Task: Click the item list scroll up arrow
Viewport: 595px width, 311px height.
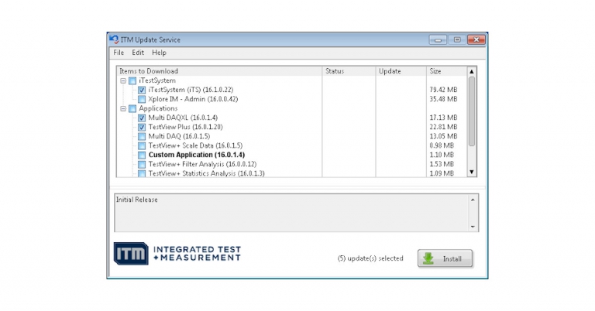Action: [472, 71]
